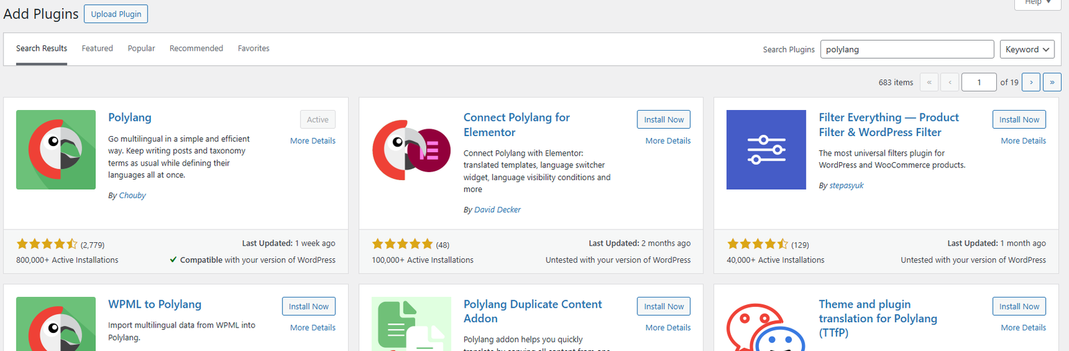Jump to the last results page
1069x351 pixels.
[1052, 82]
